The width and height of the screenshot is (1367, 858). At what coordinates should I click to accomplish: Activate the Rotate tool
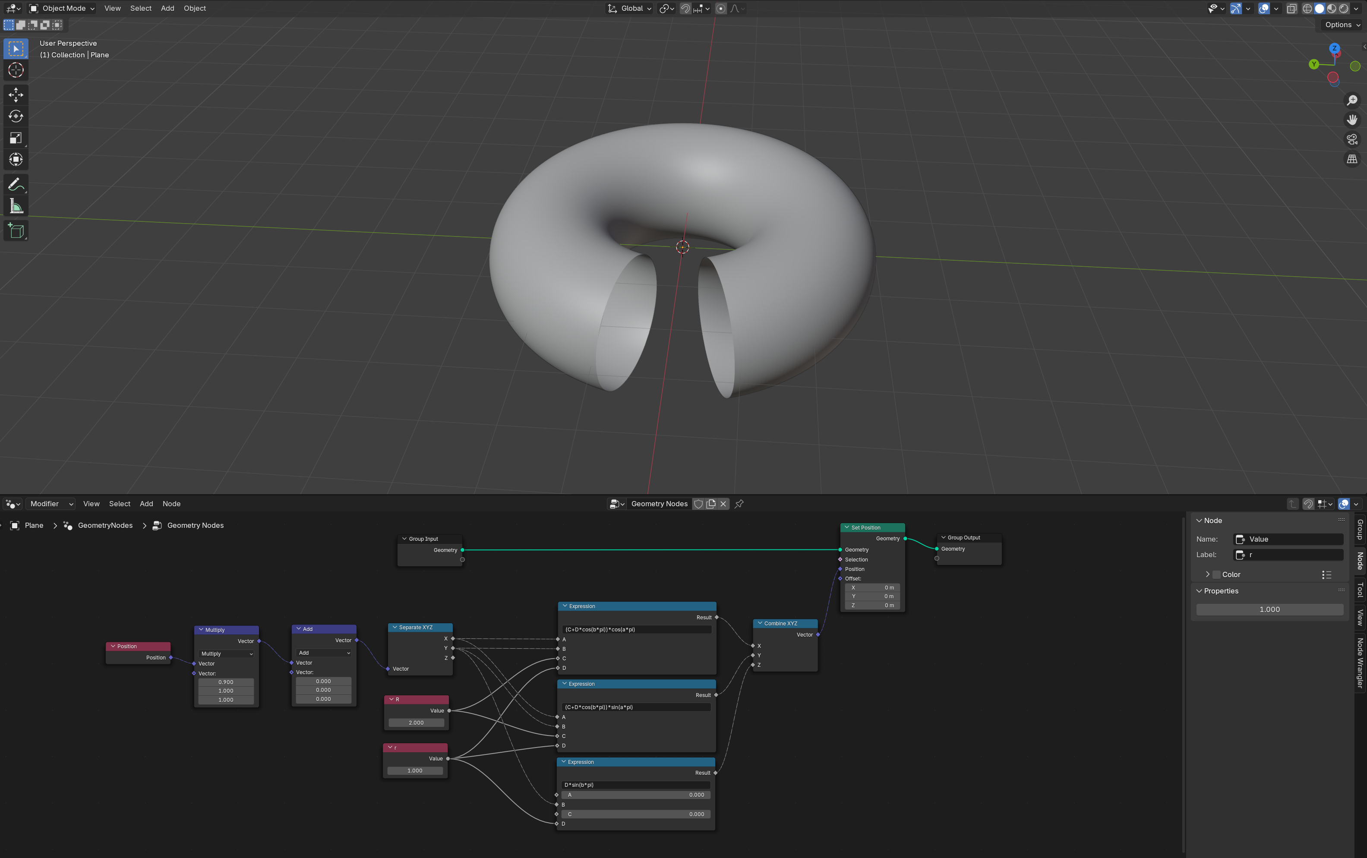16,117
